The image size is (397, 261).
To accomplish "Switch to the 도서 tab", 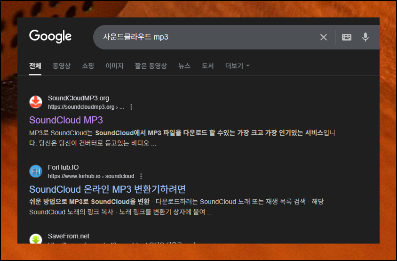I will coord(207,66).
